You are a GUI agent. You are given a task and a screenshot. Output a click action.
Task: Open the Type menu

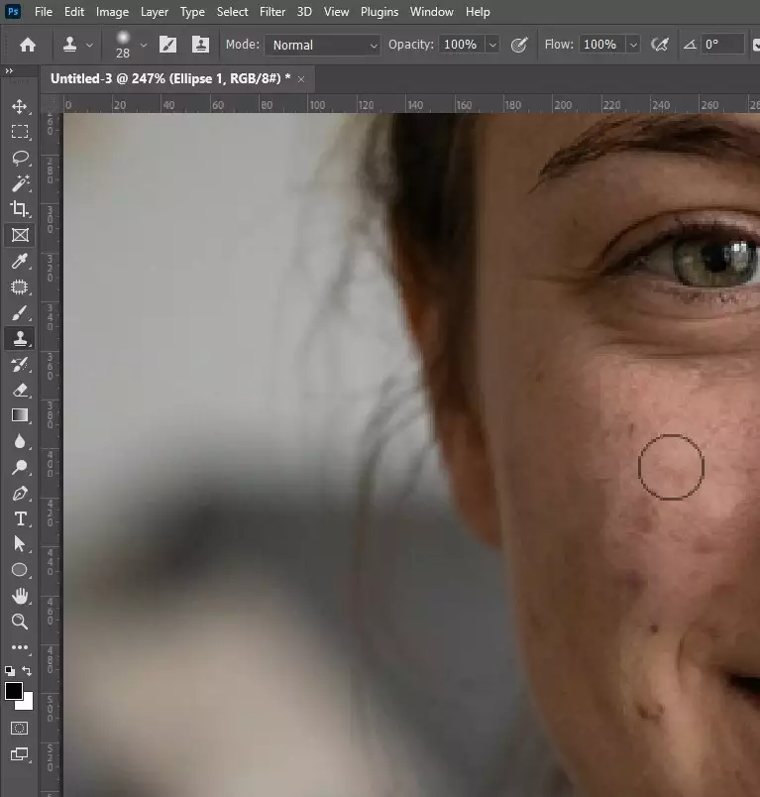192,12
